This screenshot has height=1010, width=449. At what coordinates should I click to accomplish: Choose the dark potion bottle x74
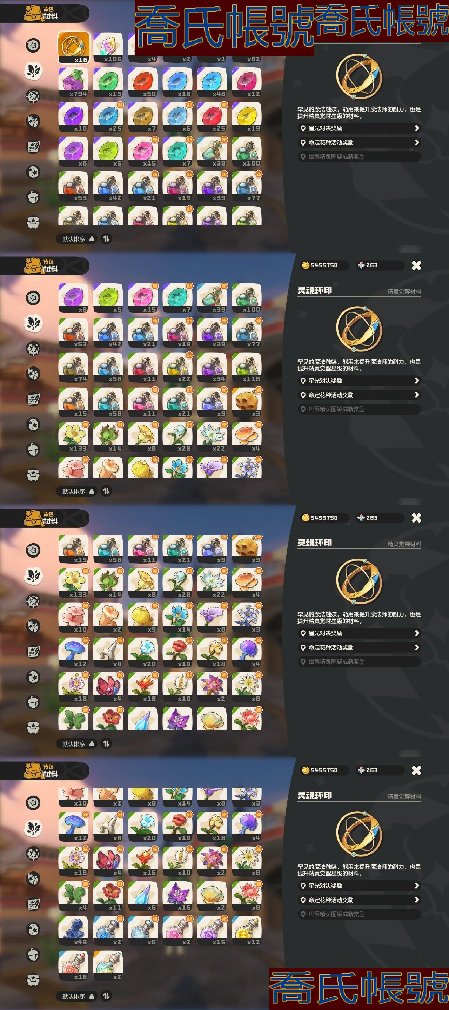pos(73,368)
